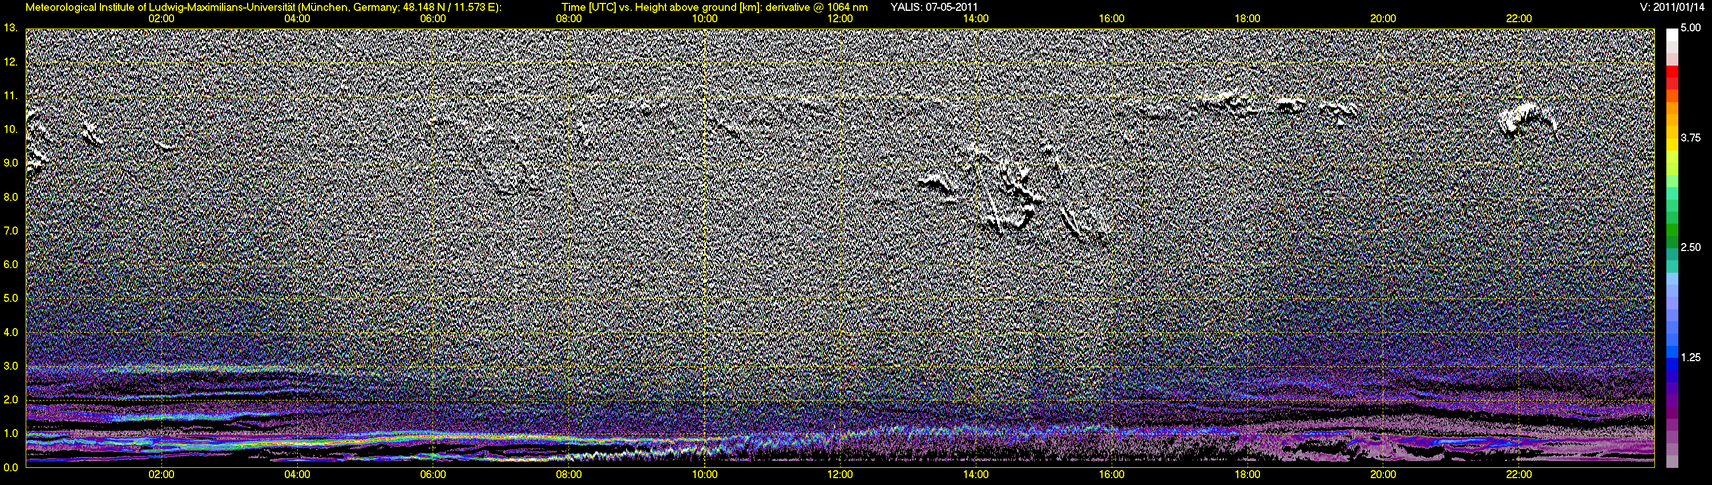Click the 18:00 label on the top time axis
The width and height of the screenshot is (1712, 485).
[1247, 19]
